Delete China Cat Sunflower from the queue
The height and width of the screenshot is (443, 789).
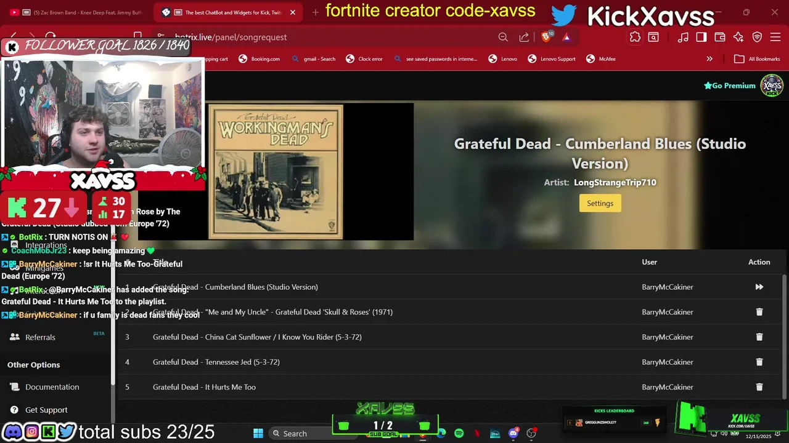coord(759,337)
